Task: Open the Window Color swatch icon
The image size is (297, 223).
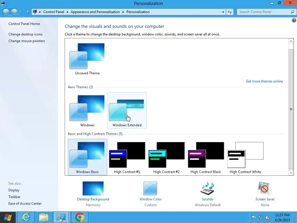Action: [150, 188]
